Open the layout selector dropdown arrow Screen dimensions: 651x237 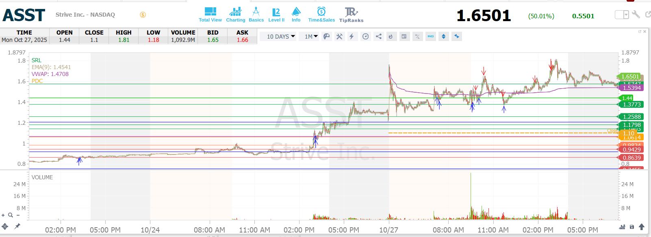click(626, 15)
